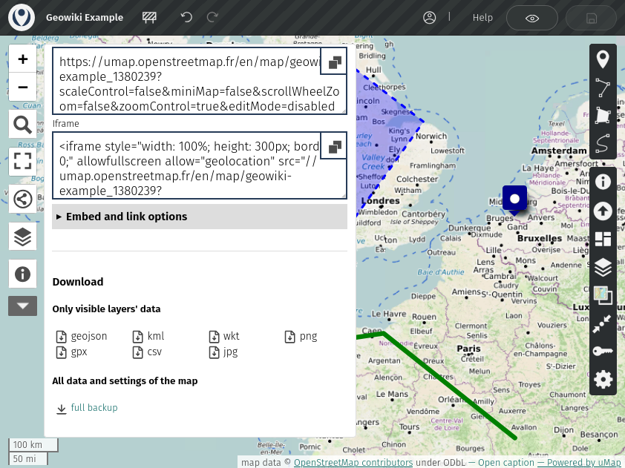The image size is (625, 468).
Task: Expand more controls down arrow
Action: click(22, 306)
